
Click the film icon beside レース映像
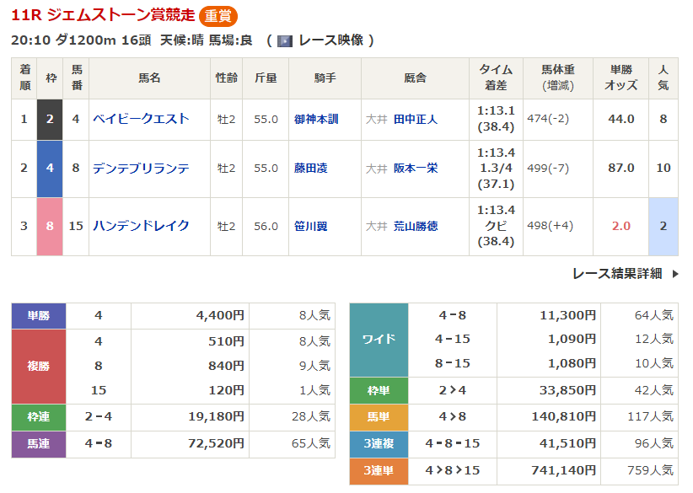285,40
